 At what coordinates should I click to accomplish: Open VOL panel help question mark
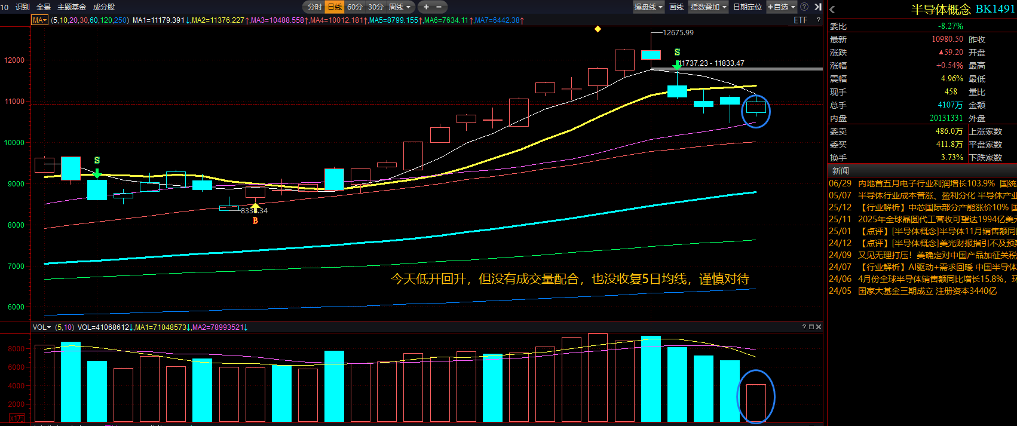pos(804,327)
